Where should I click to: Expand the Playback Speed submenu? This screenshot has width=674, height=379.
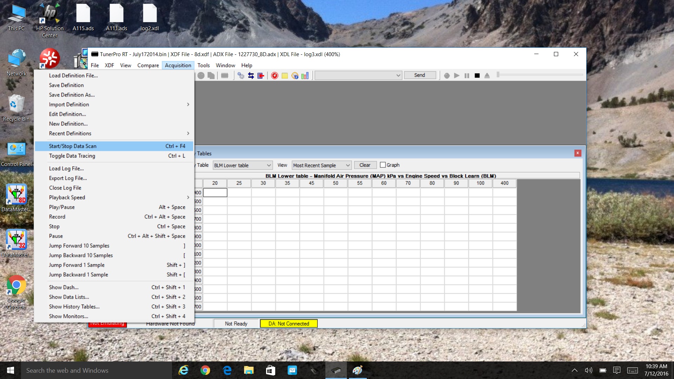[x=114, y=198]
